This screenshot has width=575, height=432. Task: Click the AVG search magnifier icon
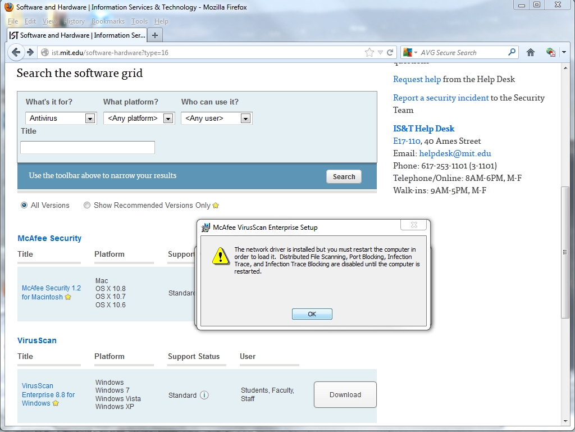512,52
